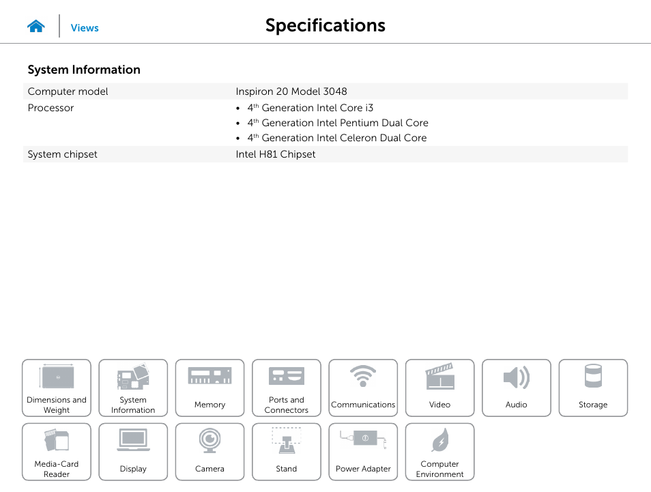This screenshot has width=651, height=492.
Task: Open the Memory specifications tile
Action: (209, 388)
